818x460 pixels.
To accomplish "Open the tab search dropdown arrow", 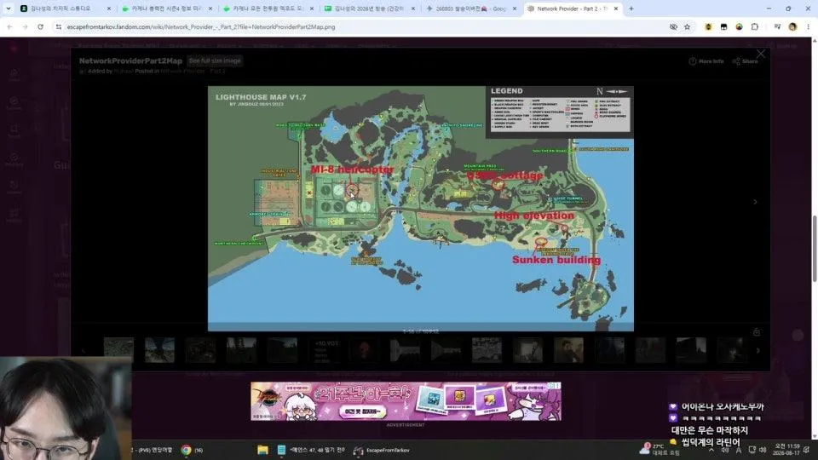I will (x=8, y=9).
